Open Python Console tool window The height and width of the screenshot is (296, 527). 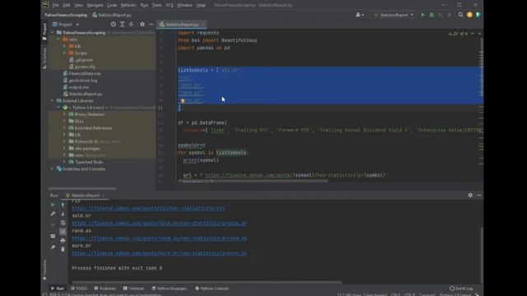(x=212, y=289)
